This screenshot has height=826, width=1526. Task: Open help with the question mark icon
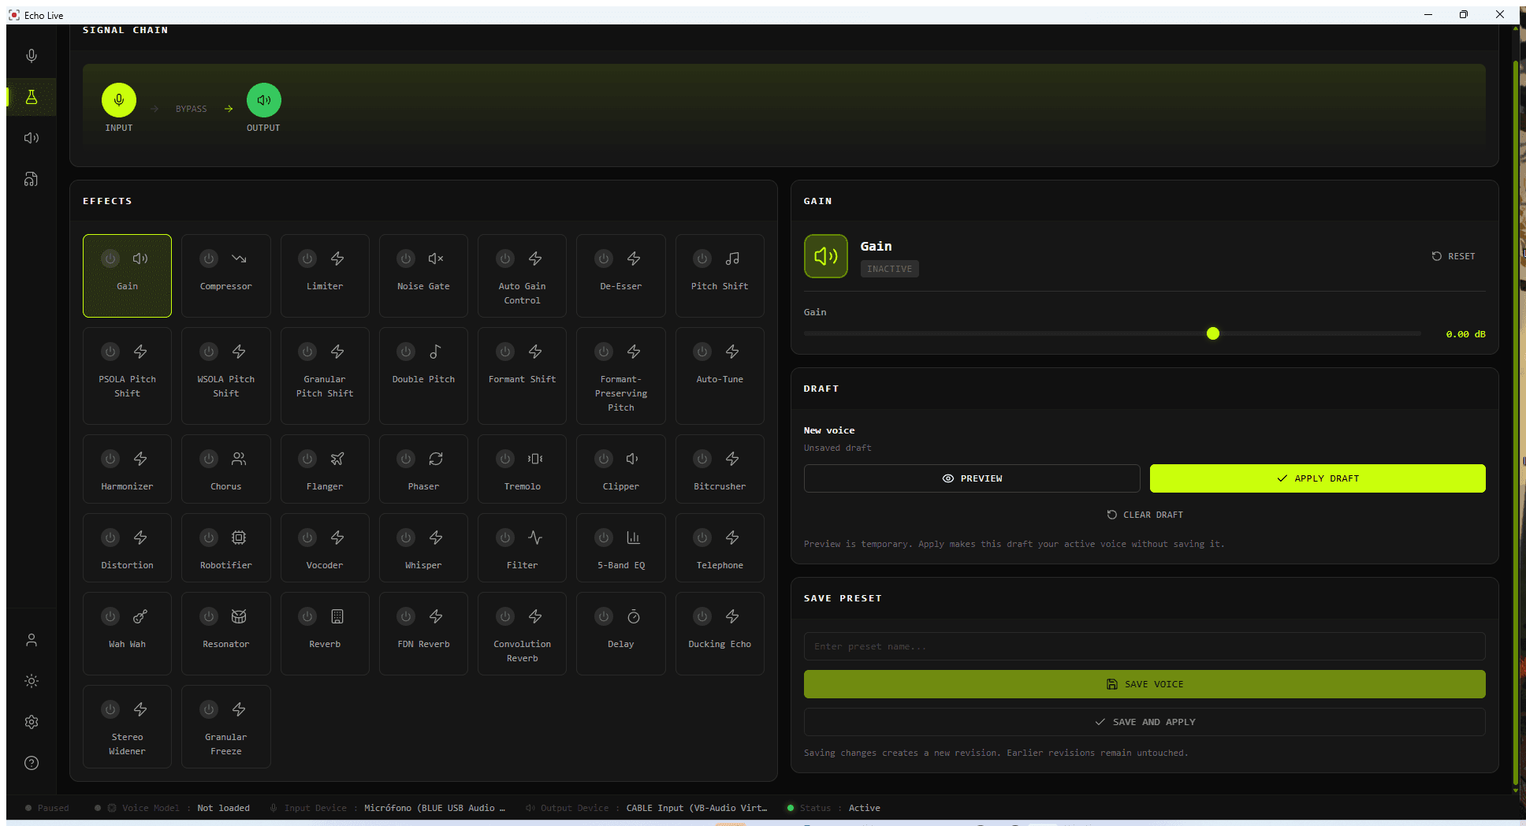32,763
